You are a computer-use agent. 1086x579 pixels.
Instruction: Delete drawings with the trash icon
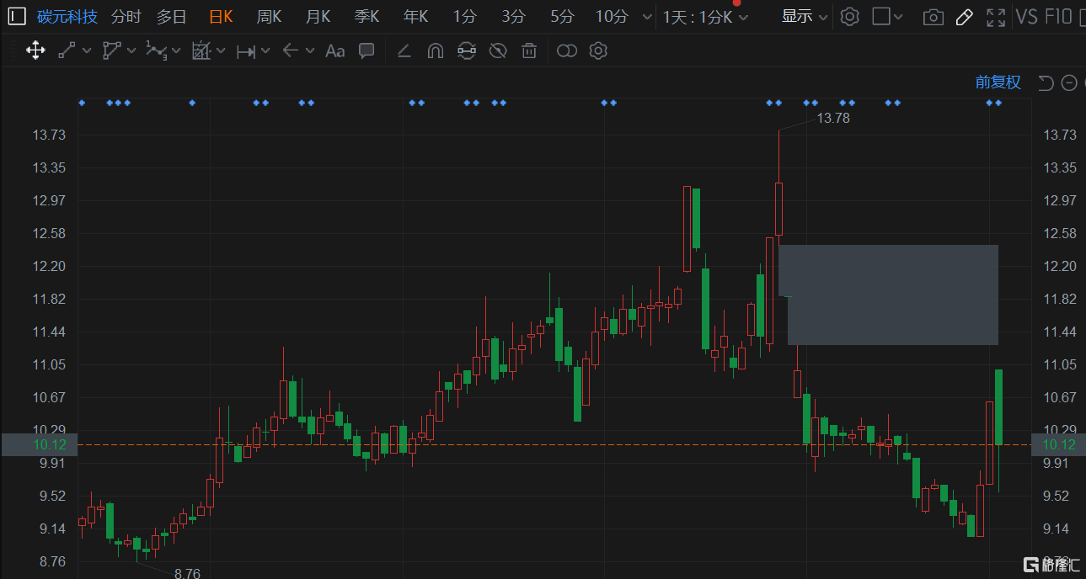pyautogui.click(x=529, y=50)
